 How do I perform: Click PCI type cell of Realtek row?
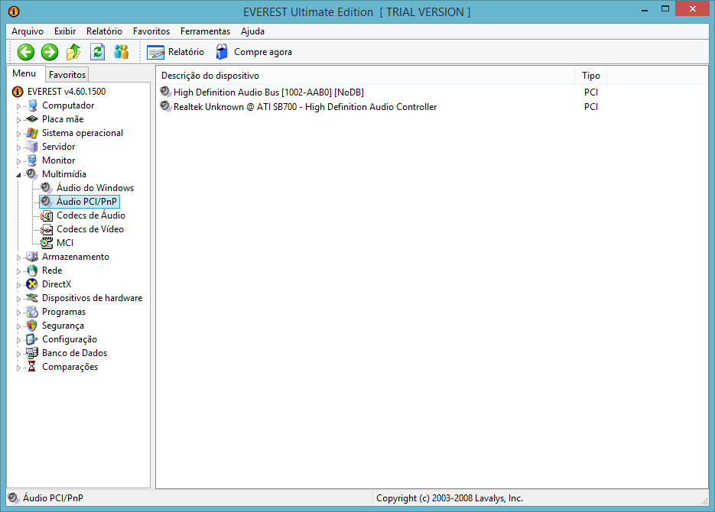pos(591,106)
